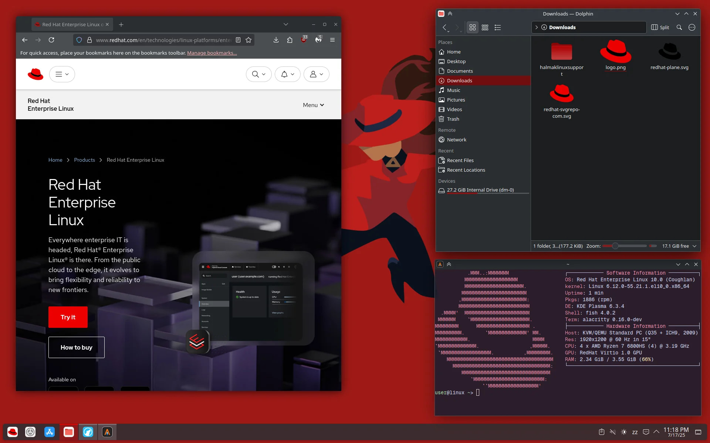Click the red Try it button
Screen dimensions: 710x443
click(x=68, y=317)
